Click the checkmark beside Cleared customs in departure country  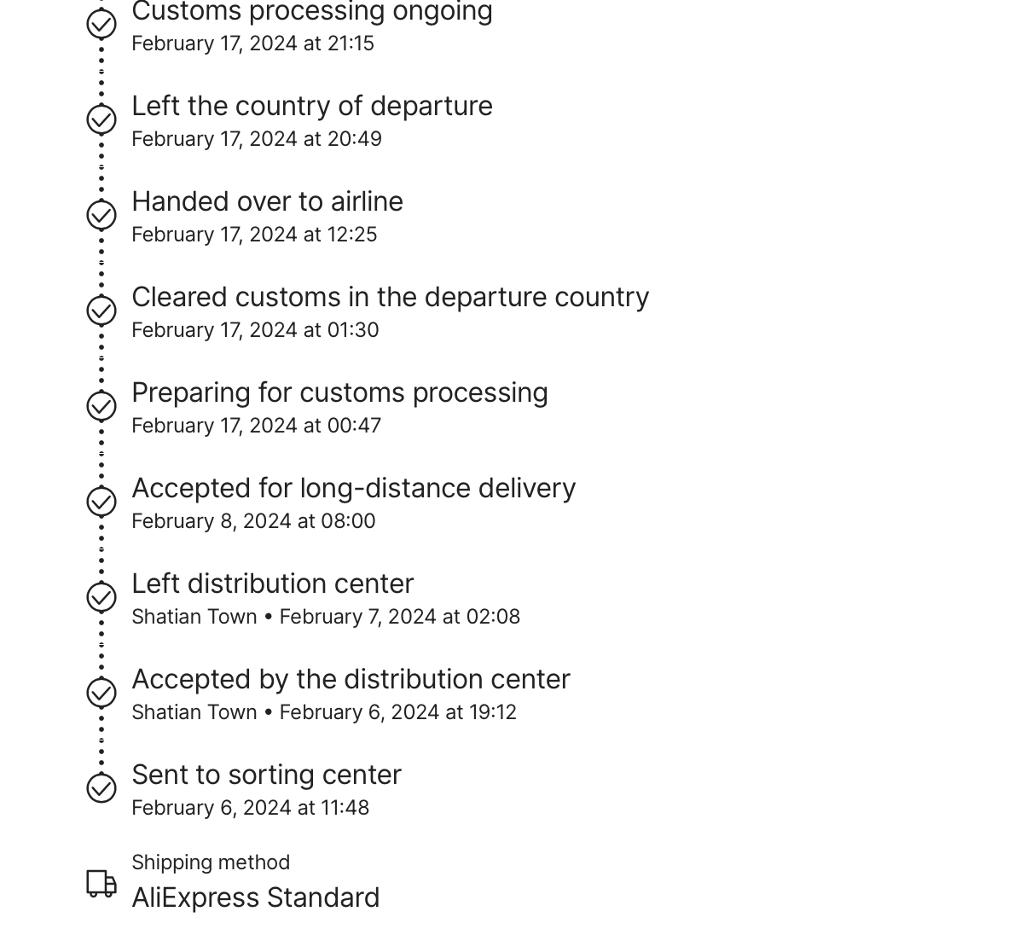(101, 311)
